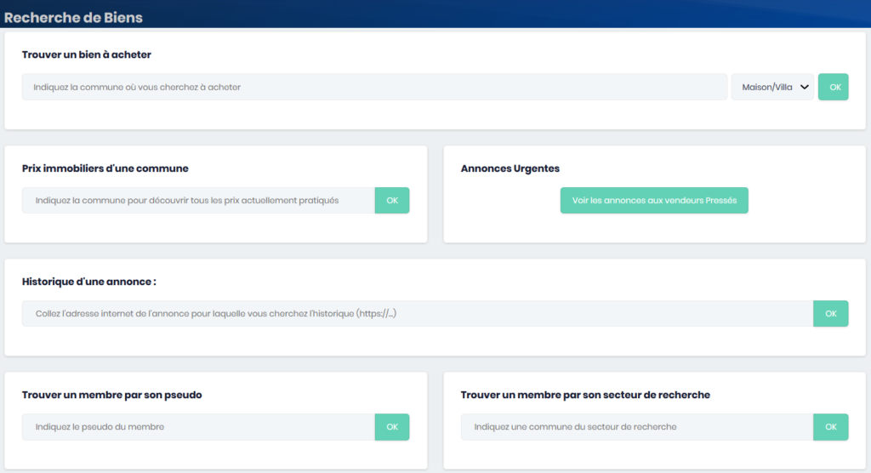The width and height of the screenshot is (871, 473).
Task: Focus the commune price discovery input field
Action: 198,201
